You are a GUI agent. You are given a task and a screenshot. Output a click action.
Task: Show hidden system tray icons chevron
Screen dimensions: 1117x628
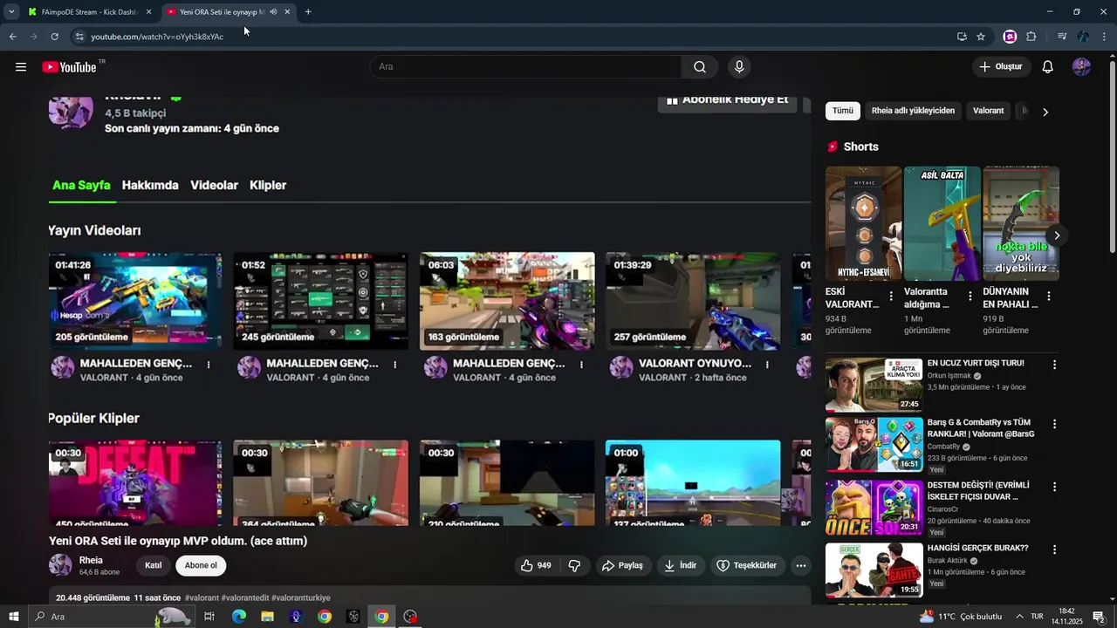point(1019,617)
